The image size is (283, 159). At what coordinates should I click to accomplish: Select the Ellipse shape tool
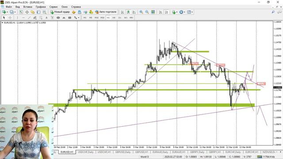[58, 18]
